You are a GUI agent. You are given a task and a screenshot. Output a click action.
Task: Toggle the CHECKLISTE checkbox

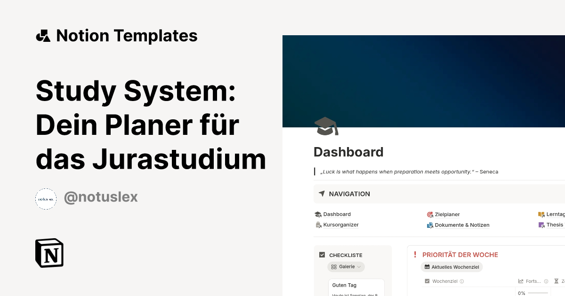(322, 254)
